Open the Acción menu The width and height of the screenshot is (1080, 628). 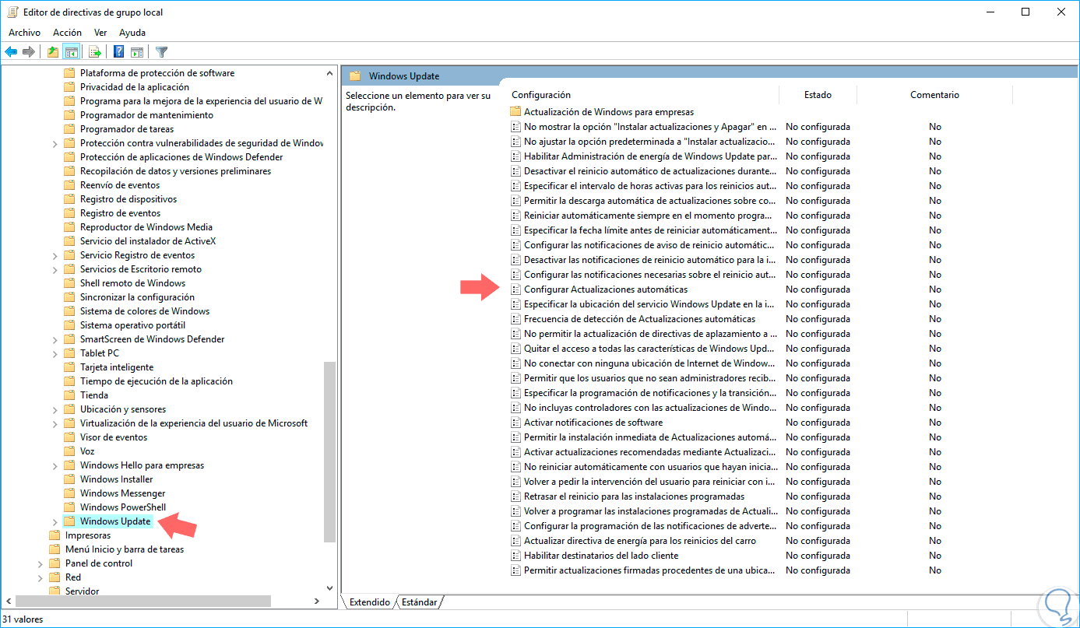[67, 33]
